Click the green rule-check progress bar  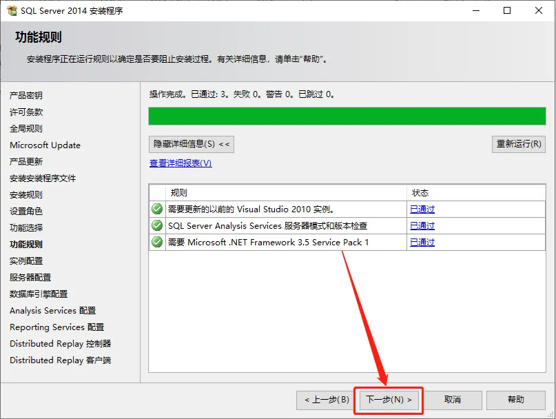click(347, 116)
